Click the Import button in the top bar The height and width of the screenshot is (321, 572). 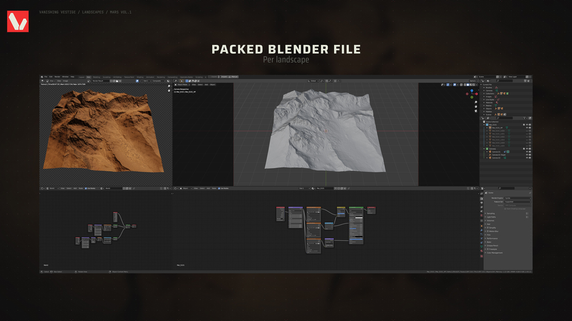[224, 77]
